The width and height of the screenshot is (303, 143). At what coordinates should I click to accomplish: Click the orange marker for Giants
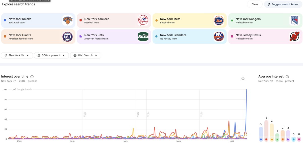click(5, 37)
